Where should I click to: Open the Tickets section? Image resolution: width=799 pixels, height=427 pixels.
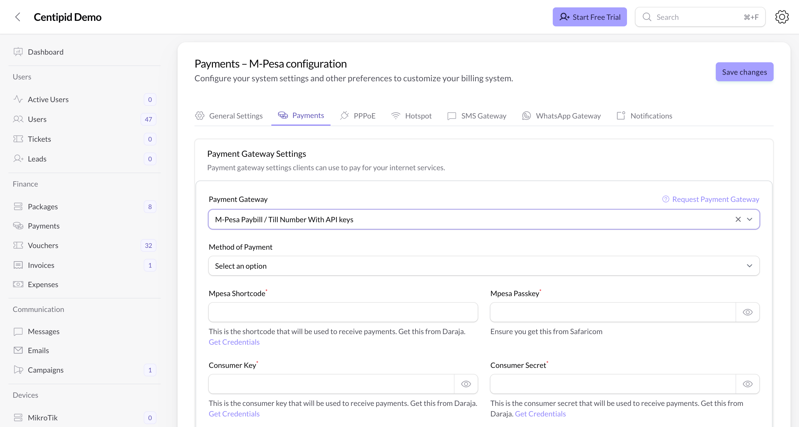tap(39, 139)
